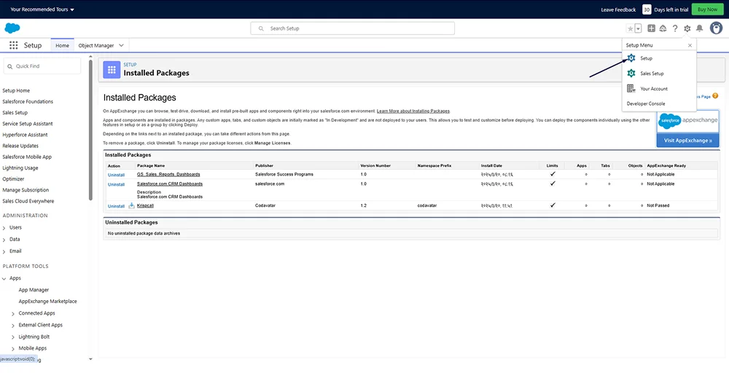
Task: Click the 30 days trial counter badge
Action: [x=647, y=9]
